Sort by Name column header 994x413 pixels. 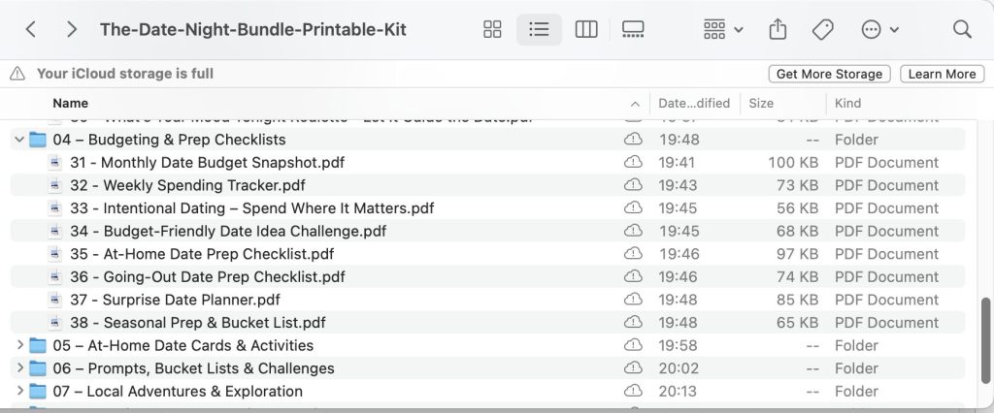point(70,103)
